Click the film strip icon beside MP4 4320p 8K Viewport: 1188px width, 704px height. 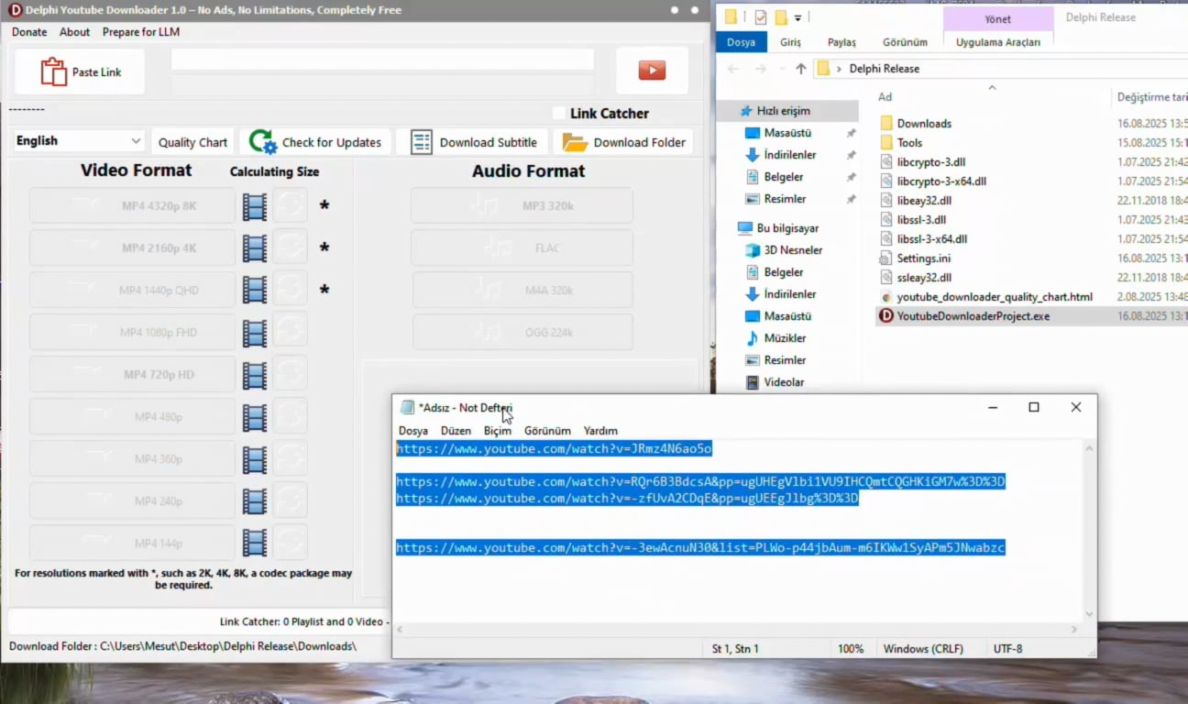click(255, 206)
